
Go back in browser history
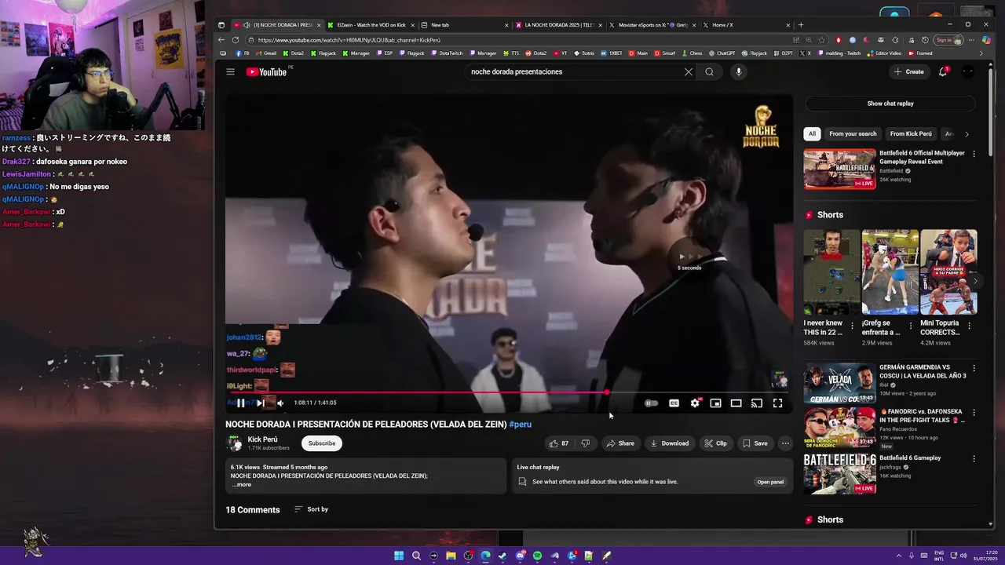[x=221, y=40]
